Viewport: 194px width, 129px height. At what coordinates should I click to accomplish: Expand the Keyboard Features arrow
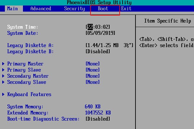click(3, 94)
